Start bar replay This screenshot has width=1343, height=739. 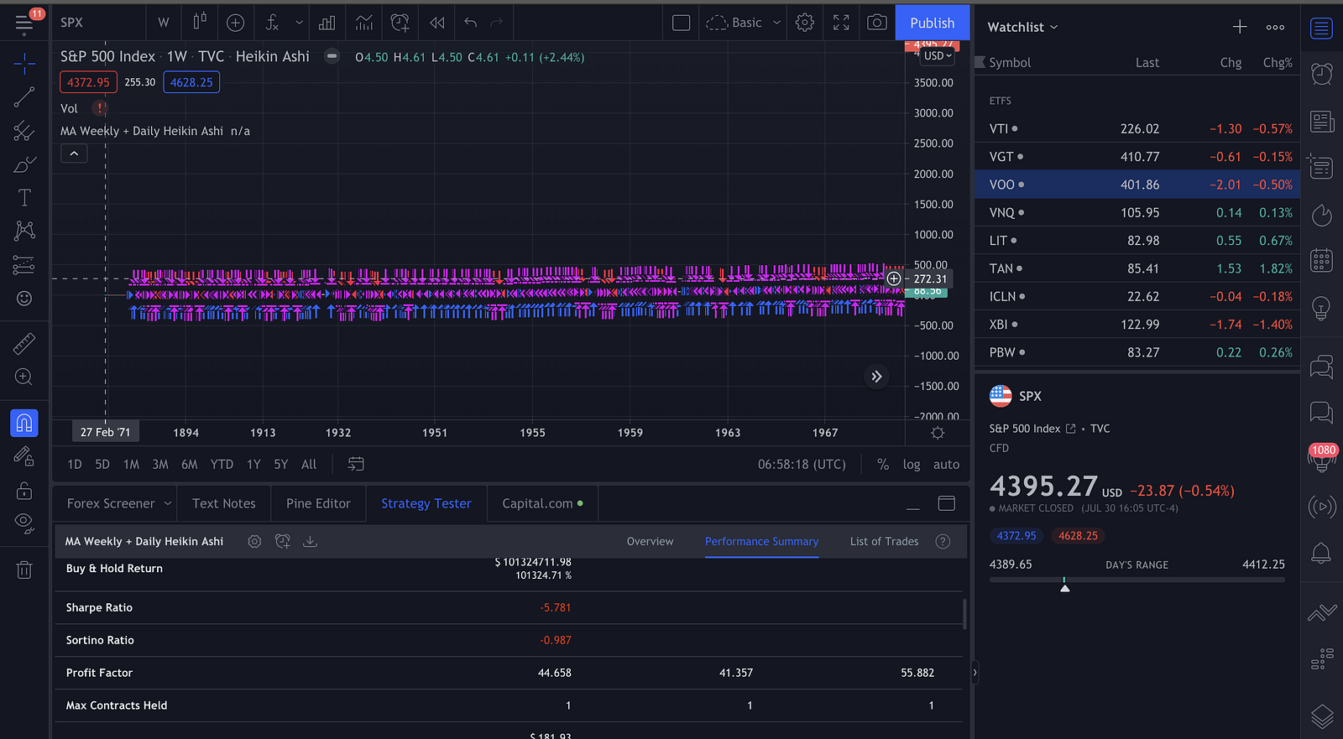point(436,23)
